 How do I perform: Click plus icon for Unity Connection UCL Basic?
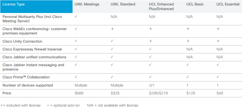pyautogui.click(x=188, y=41)
